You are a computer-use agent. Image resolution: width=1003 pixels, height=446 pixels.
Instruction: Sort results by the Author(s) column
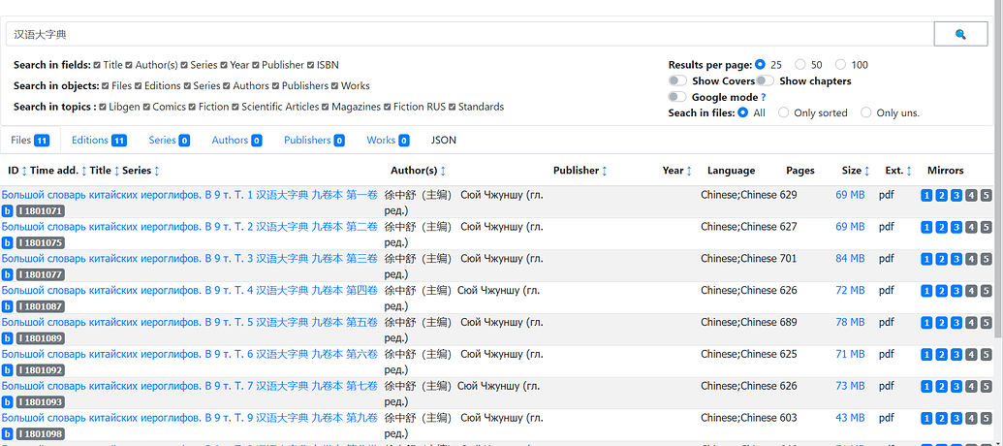(443, 172)
